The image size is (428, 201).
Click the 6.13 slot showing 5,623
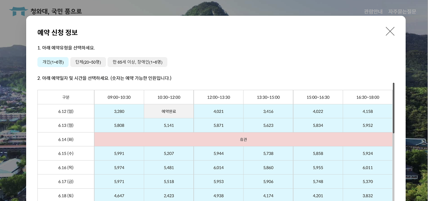(268, 125)
